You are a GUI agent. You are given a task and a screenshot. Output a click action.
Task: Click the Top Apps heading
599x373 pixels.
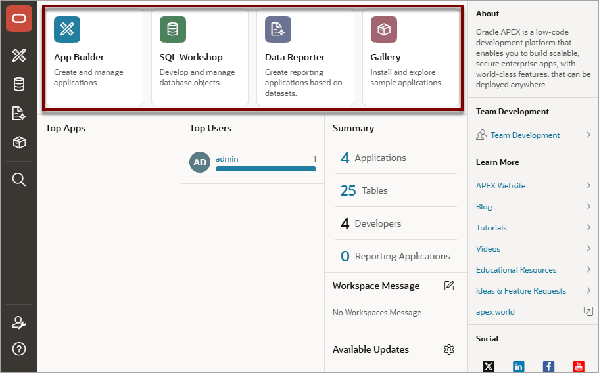(x=65, y=129)
